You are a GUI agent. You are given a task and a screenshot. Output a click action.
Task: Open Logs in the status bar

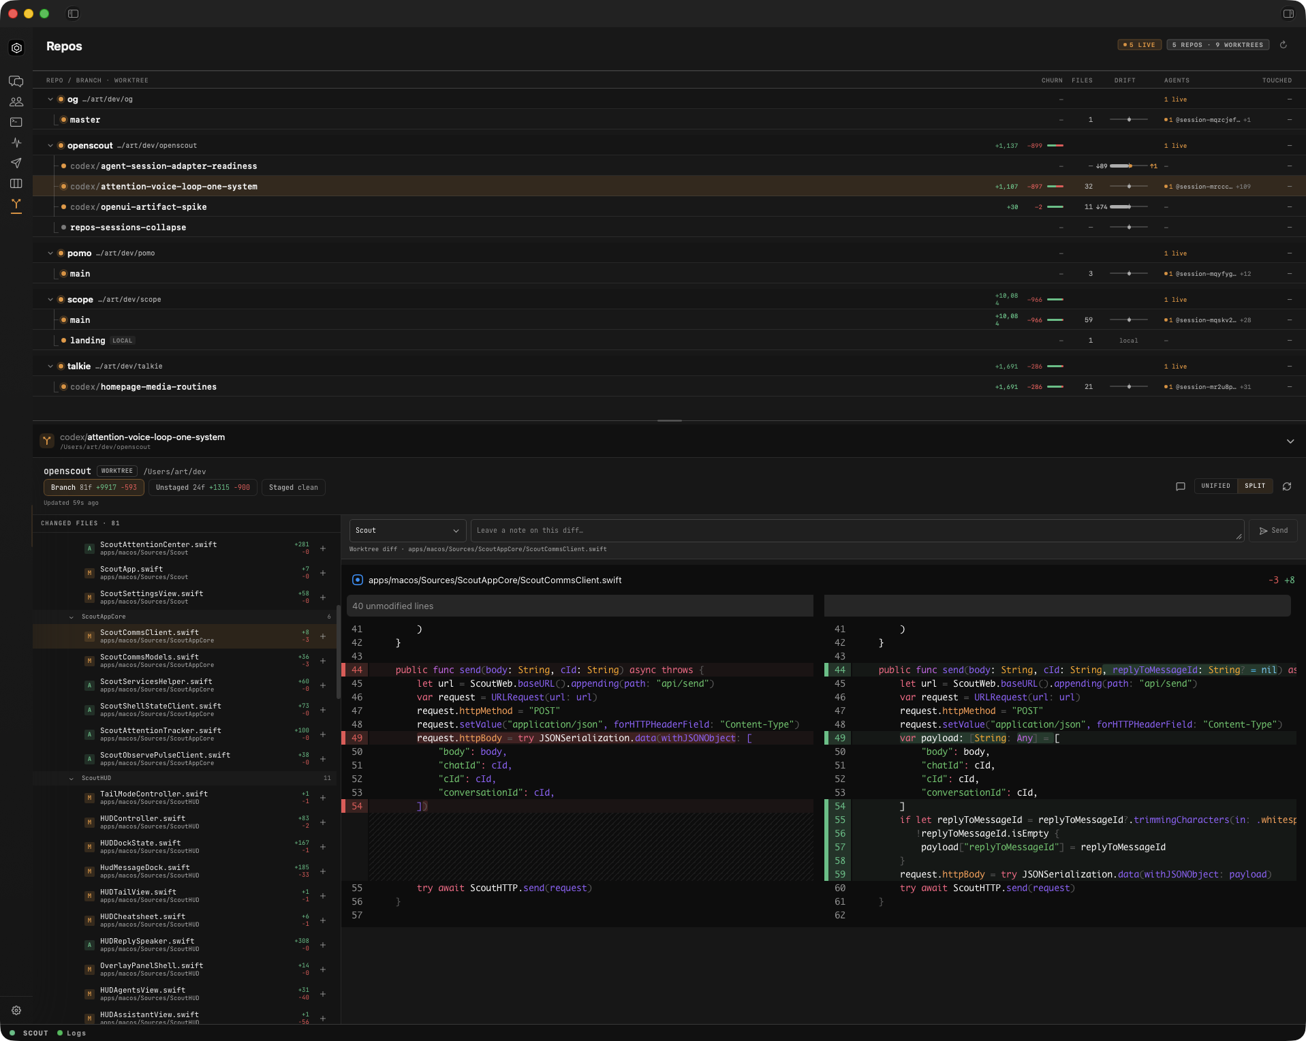pos(72,1034)
